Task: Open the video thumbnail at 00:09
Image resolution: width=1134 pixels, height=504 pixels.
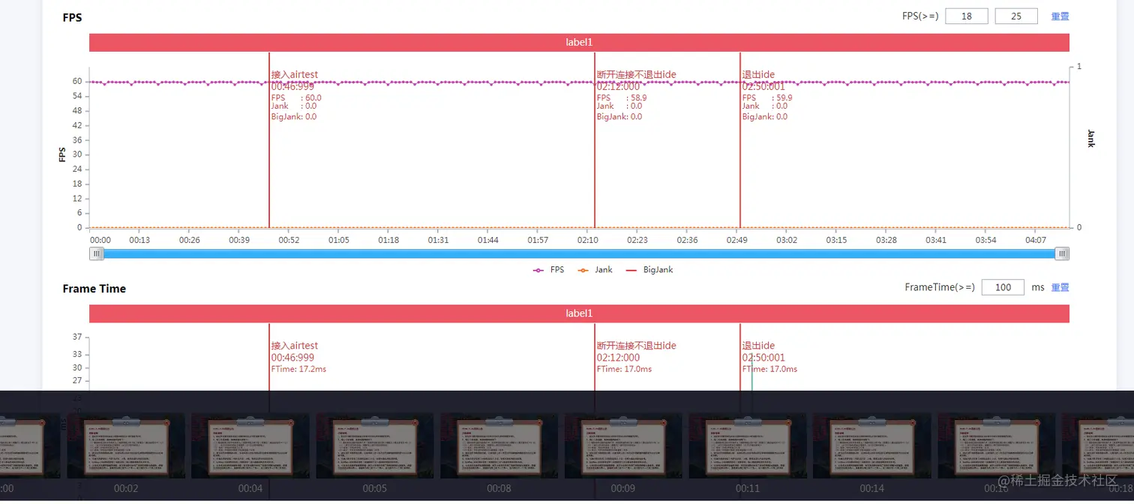Action: [623, 445]
